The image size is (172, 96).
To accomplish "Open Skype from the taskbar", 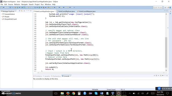I will (x=96, y=93).
